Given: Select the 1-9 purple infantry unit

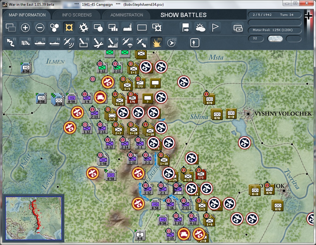Looking at the screenshot, I should click(87, 98).
